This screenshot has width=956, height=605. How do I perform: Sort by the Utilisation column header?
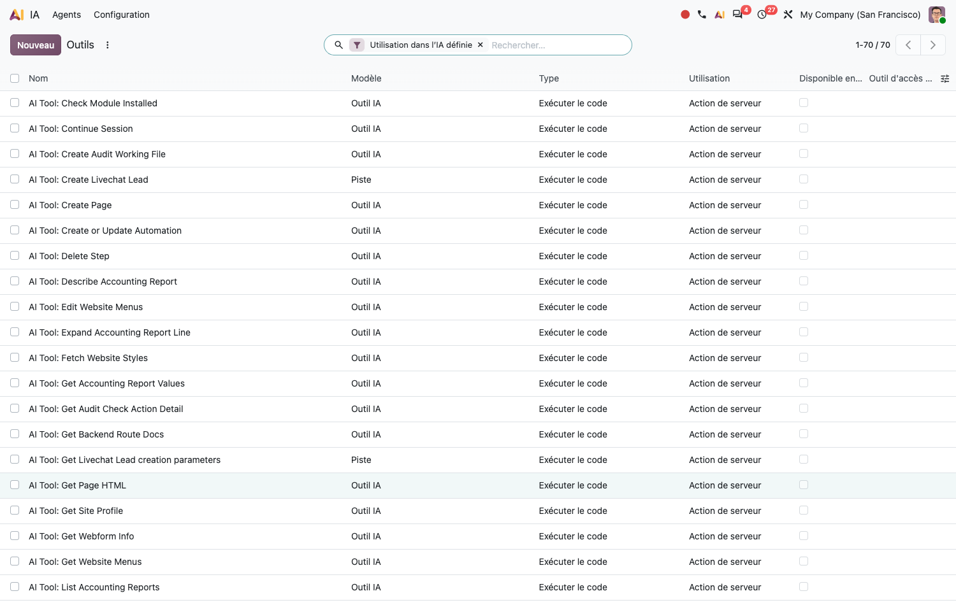point(709,78)
